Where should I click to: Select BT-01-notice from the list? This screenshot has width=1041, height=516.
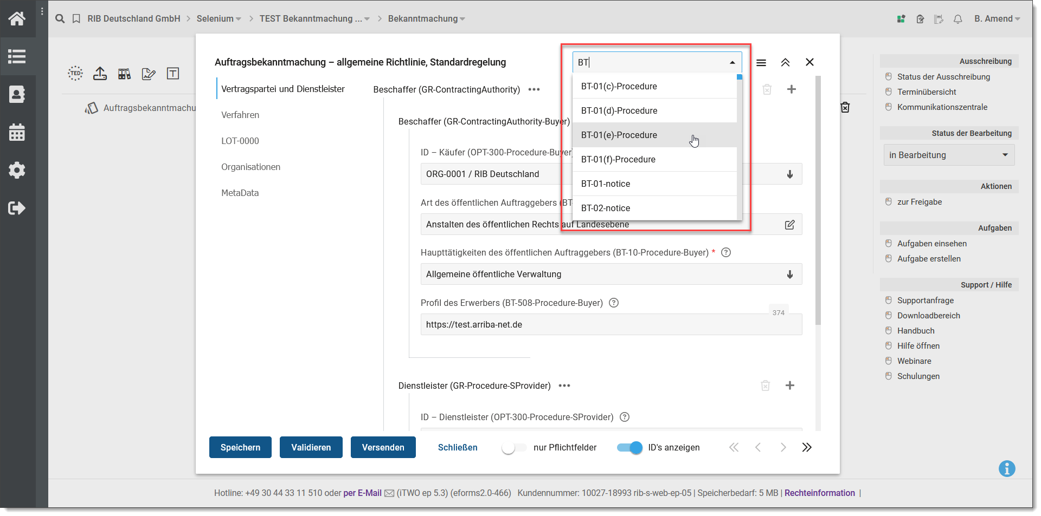pos(654,184)
